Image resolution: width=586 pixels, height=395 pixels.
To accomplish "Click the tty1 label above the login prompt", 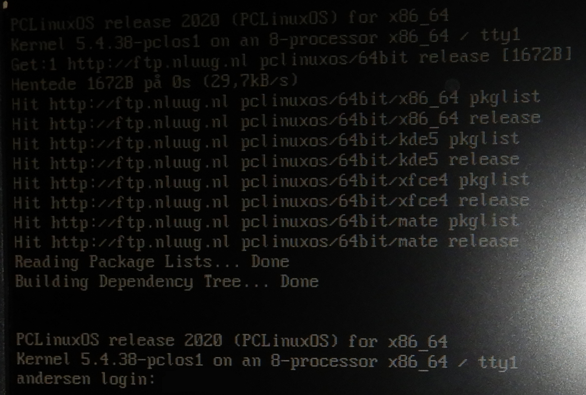I will [498, 362].
